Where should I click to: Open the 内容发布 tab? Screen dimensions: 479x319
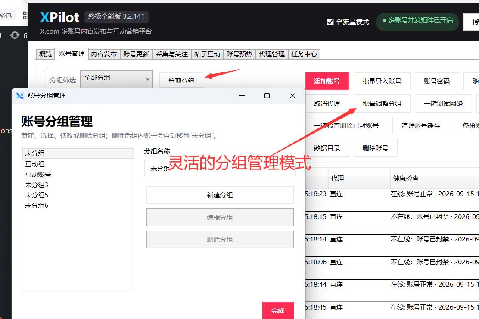pyautogui.click(x=104, y=54)
